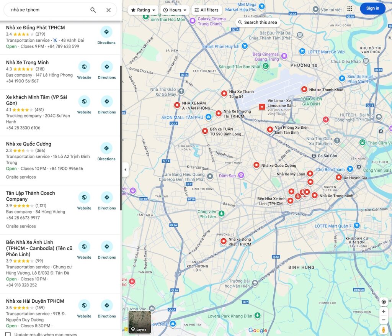Image resolution: width=392 pixels, height=336 pixels.
Task: Open website for Xe khách Minh Tâm
Action: pos(84,105)
